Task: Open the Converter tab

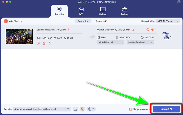Action: tap(59, 11)
